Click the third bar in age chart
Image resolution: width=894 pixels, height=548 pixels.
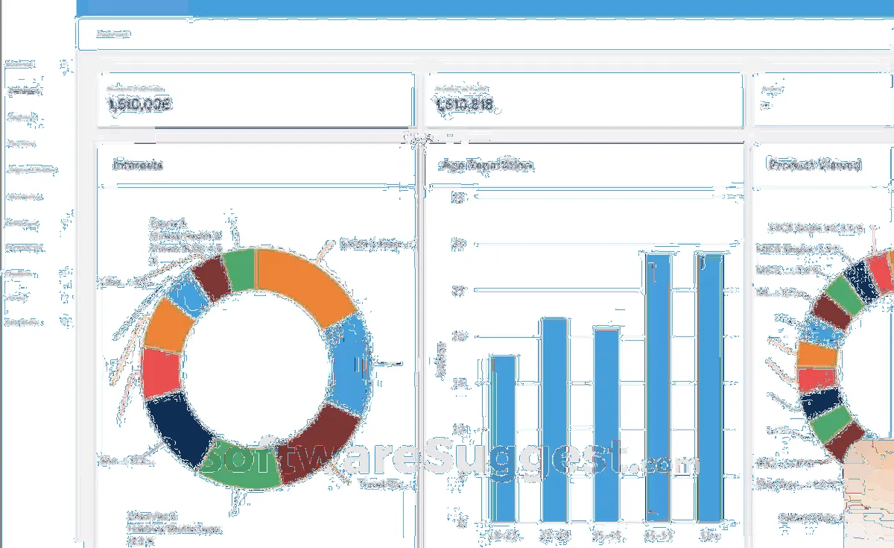click(606, 425)
